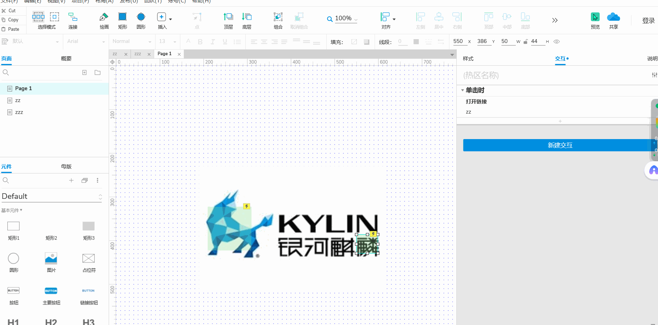Viewport: 658px width, 325px height.
Task: Close the Page 1 canvas tab
Action: click(x=179, y=54)
